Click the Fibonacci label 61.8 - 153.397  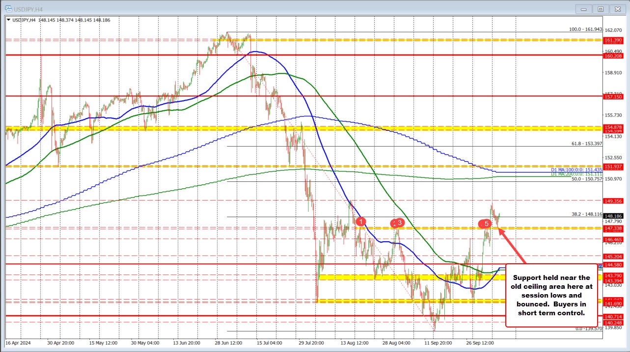click(x=586, y=144)
